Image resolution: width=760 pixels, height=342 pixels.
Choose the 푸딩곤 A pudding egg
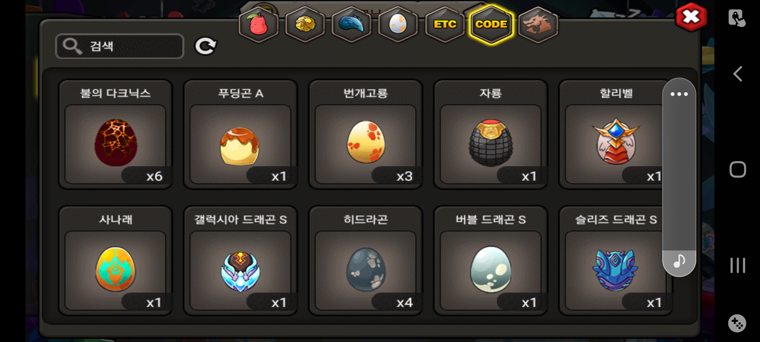point(240,135)
